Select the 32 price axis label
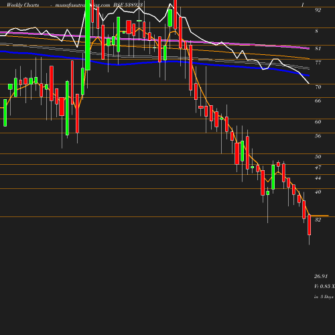This screenshot has height=335, width=335. (x=318, y=220)
